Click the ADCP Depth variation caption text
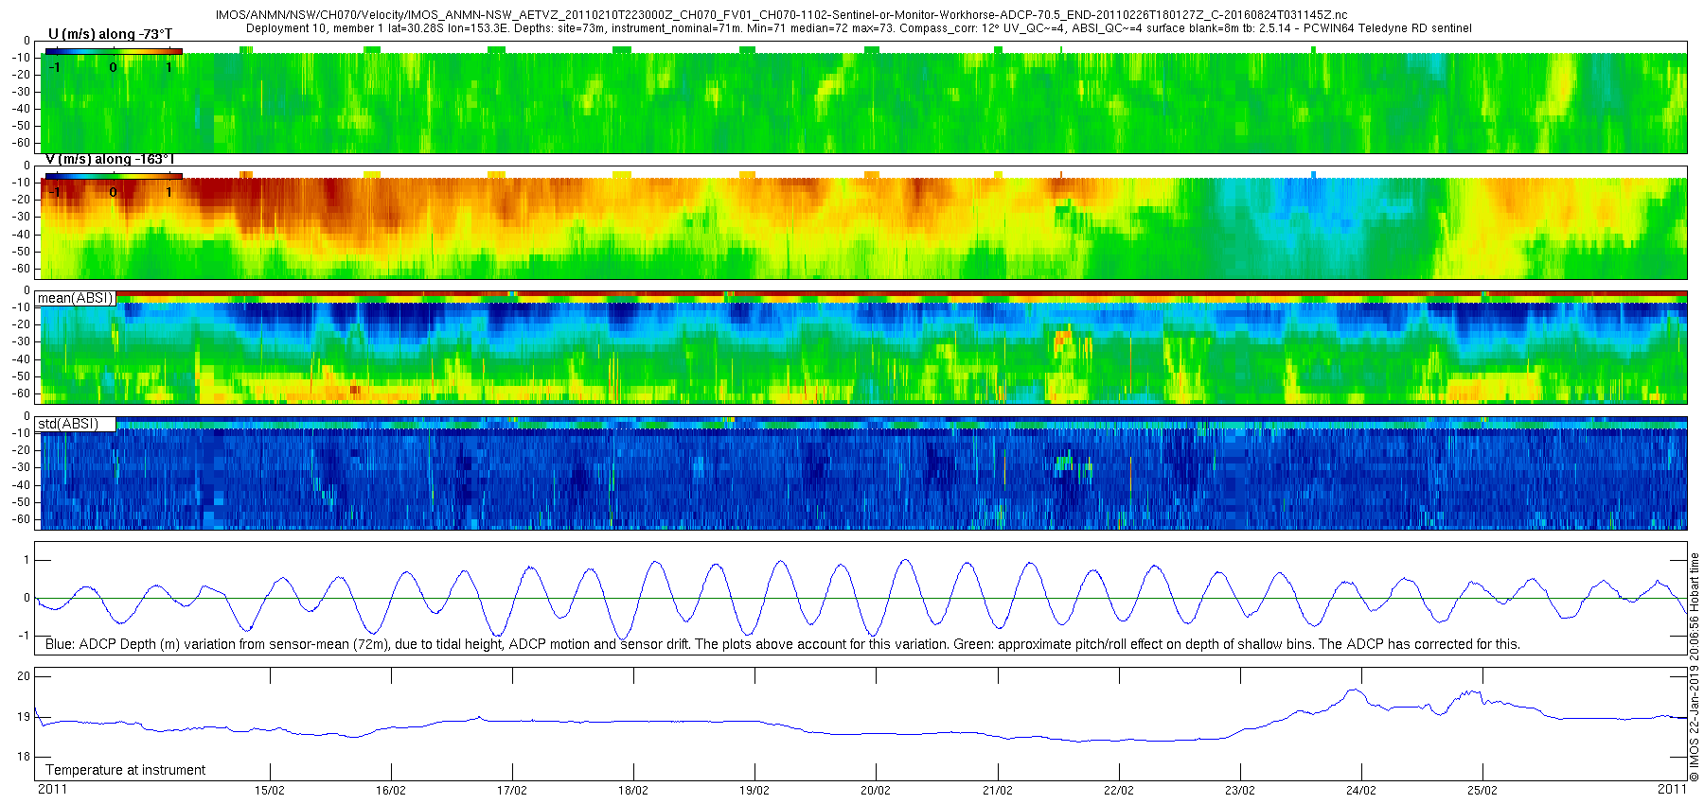This screenshot has height=804, width=1704. pos(783,644)
